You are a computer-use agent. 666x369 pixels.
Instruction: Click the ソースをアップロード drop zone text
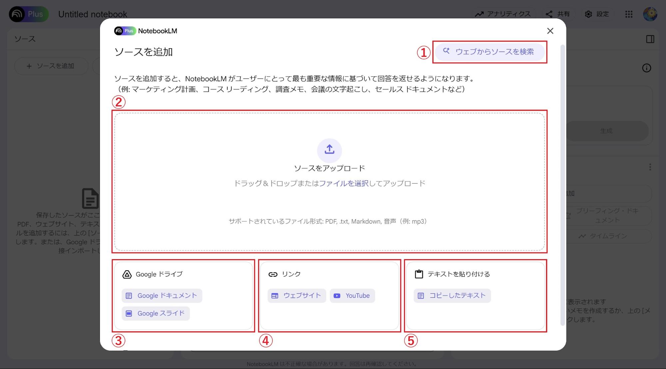pos(330,168)
